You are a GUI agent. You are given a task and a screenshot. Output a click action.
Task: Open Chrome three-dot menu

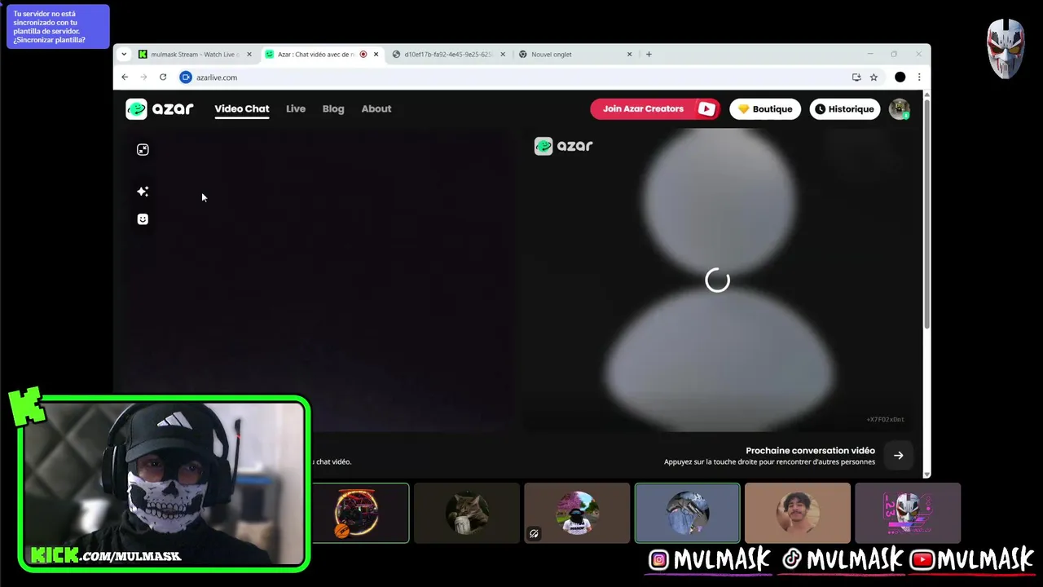(919, 77)
